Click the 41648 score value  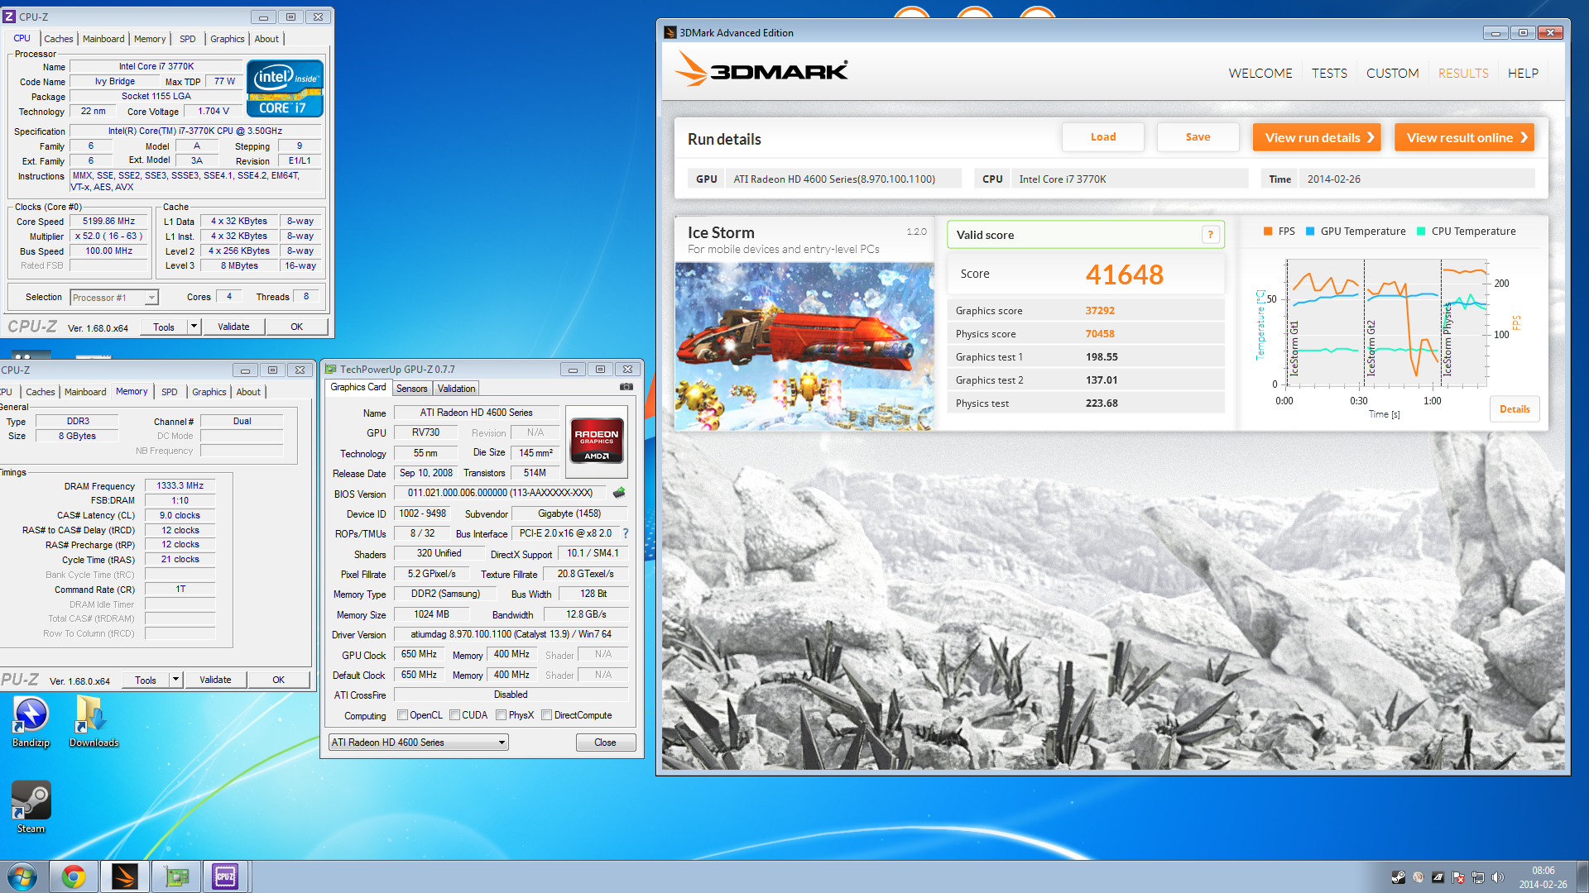(1124, 275)
